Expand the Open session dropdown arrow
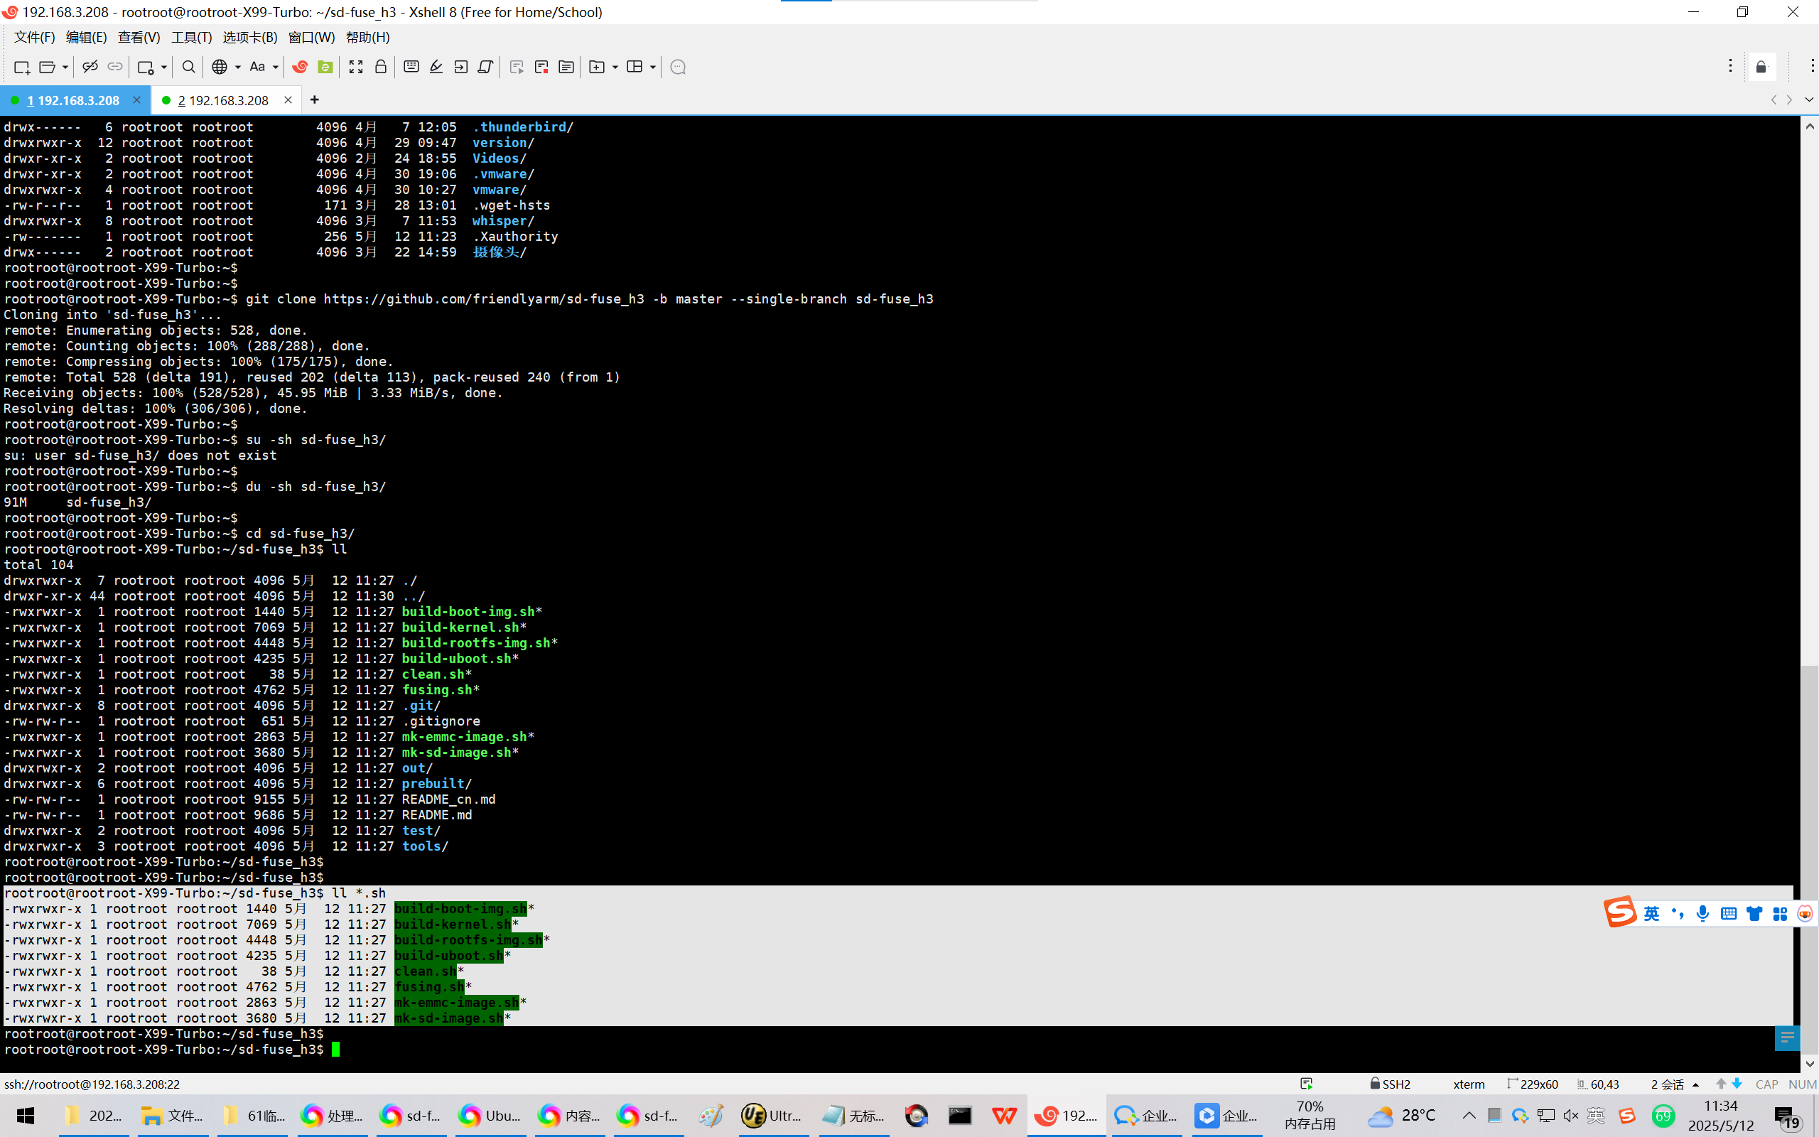The image size is (1819, 1137). (x=65, y=67)
